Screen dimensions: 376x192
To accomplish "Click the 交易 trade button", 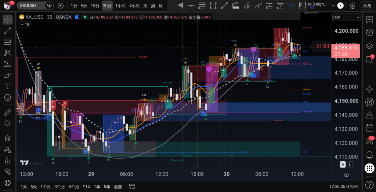I will 367,6.
